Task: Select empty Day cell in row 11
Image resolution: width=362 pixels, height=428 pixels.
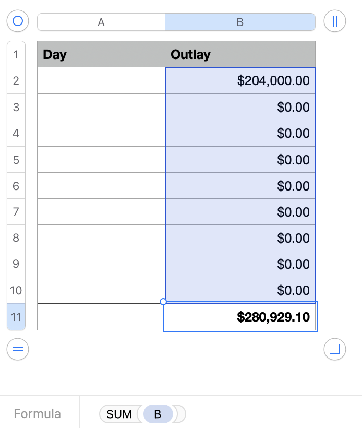Action: (x=101, y=317)
